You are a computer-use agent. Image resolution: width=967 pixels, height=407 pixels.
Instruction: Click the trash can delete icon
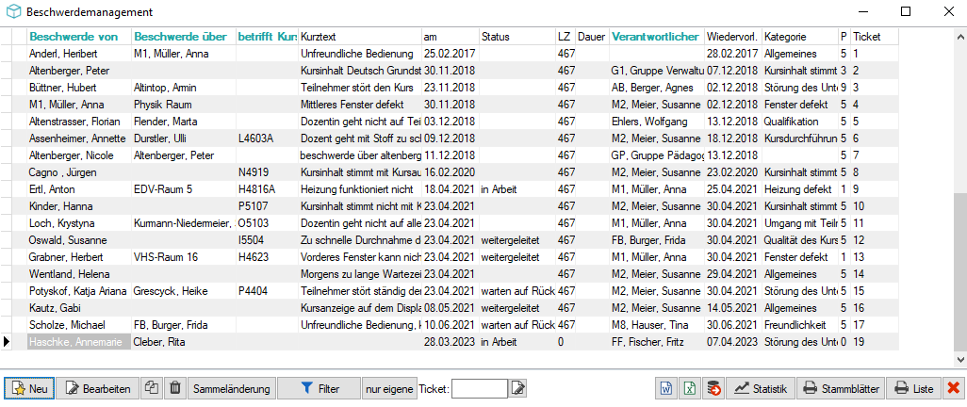[175, 388]
